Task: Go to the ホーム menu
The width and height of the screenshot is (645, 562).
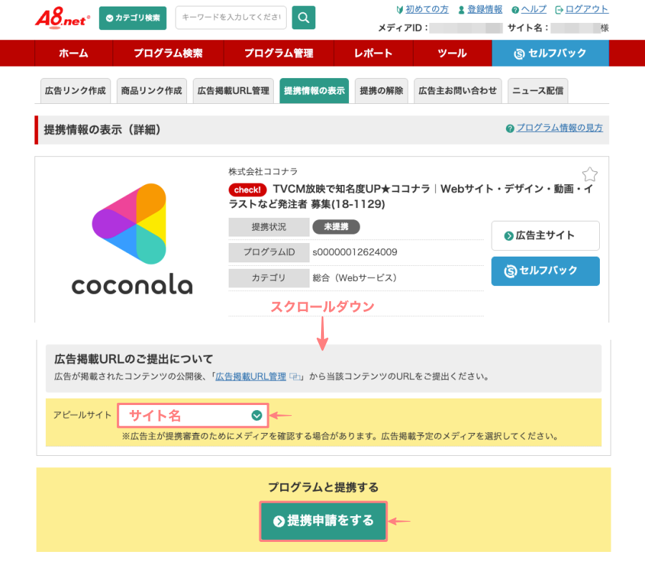Action: click(74, 53)
